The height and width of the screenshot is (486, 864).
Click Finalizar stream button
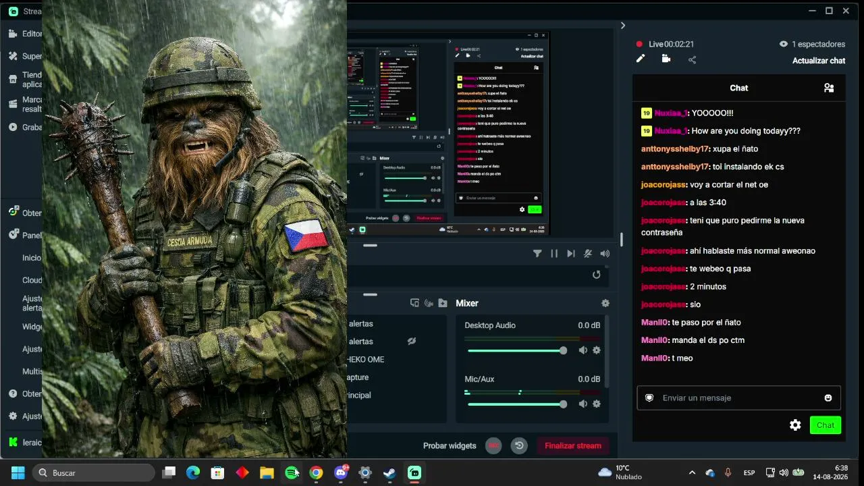573,446
